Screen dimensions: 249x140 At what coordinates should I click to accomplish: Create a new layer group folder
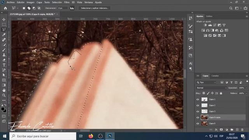[232, 129]
